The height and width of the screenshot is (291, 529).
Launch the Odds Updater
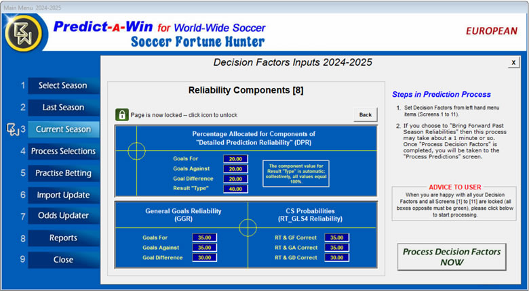click(64, 216)
